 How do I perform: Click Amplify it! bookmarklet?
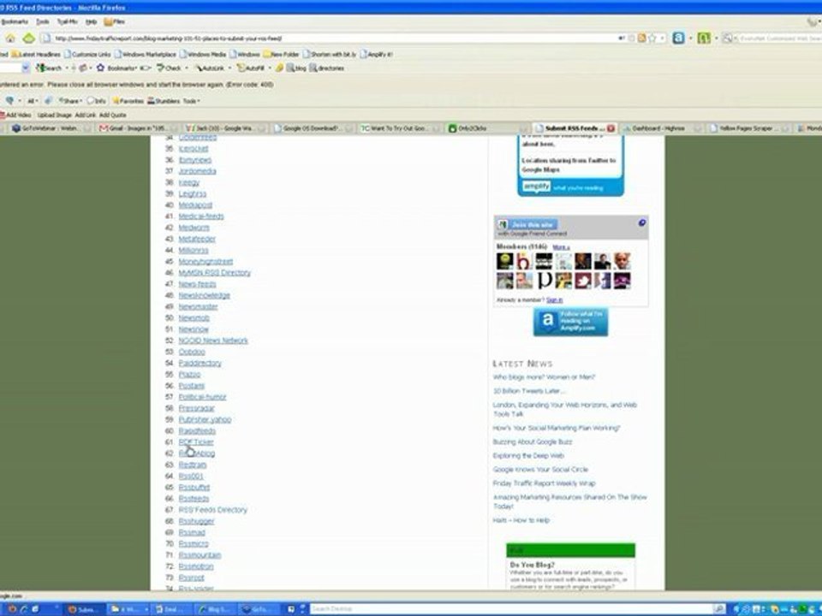[376, 54]
